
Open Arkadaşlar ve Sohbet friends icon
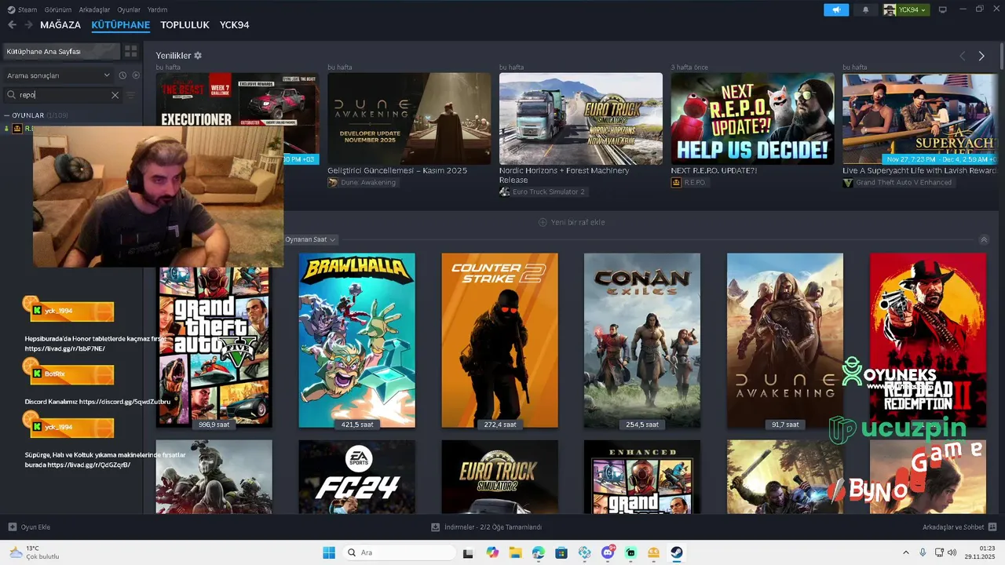pyautogui.click(x=992, y=527)
